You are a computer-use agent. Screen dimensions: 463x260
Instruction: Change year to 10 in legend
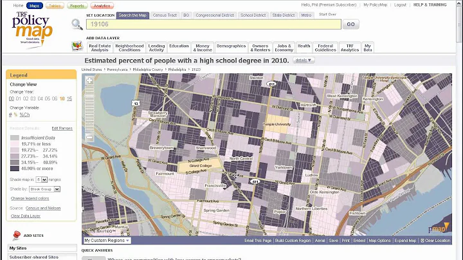(x=62, y=98)
